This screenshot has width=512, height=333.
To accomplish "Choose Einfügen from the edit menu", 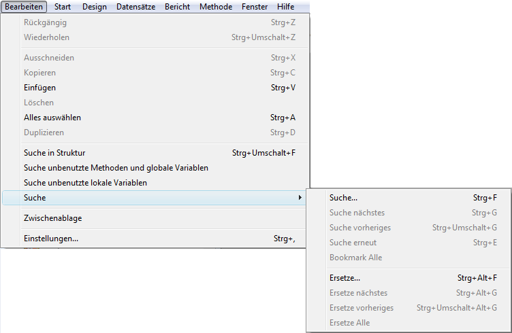I will pyautogui.click(x=39, y=88).
